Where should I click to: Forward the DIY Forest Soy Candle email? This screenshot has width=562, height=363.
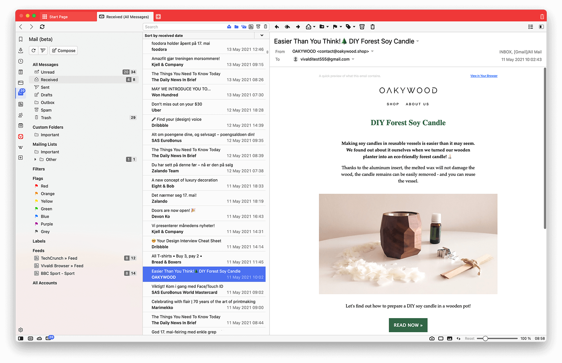coord(298,27)
